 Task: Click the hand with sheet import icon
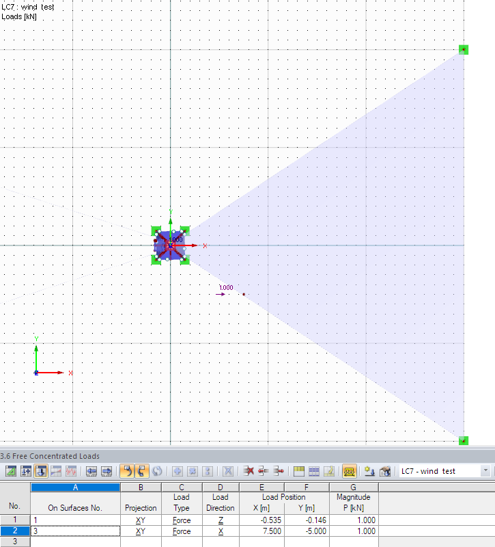(384, 471)
